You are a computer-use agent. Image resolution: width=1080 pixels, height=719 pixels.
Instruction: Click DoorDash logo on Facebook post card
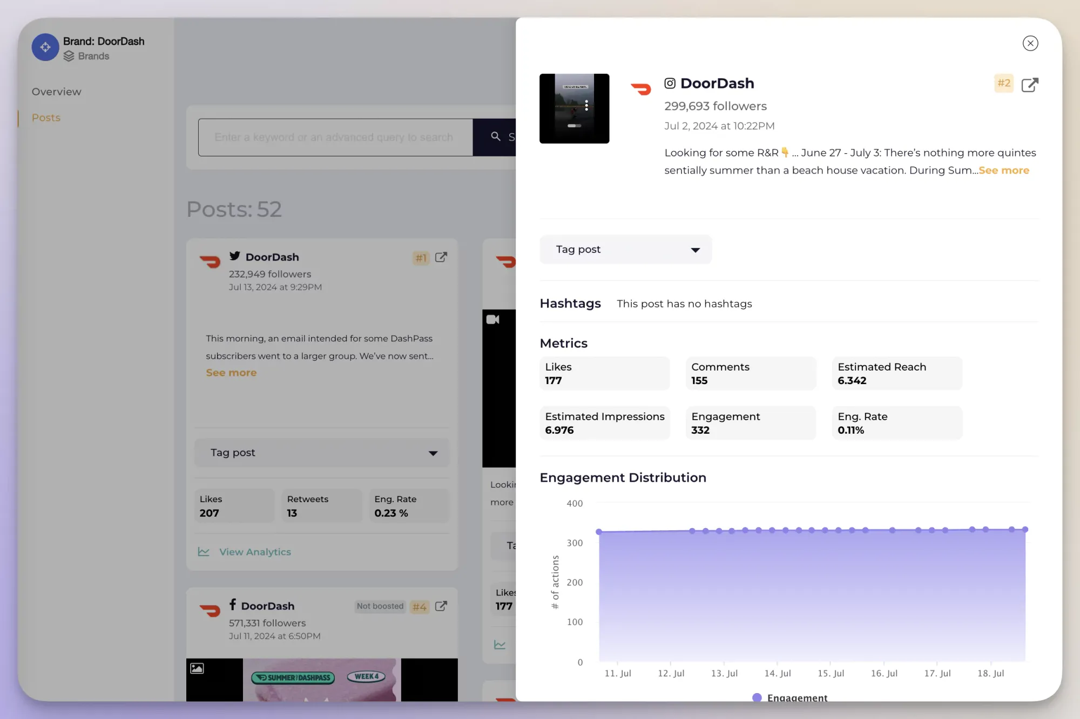tap(210, 611)
